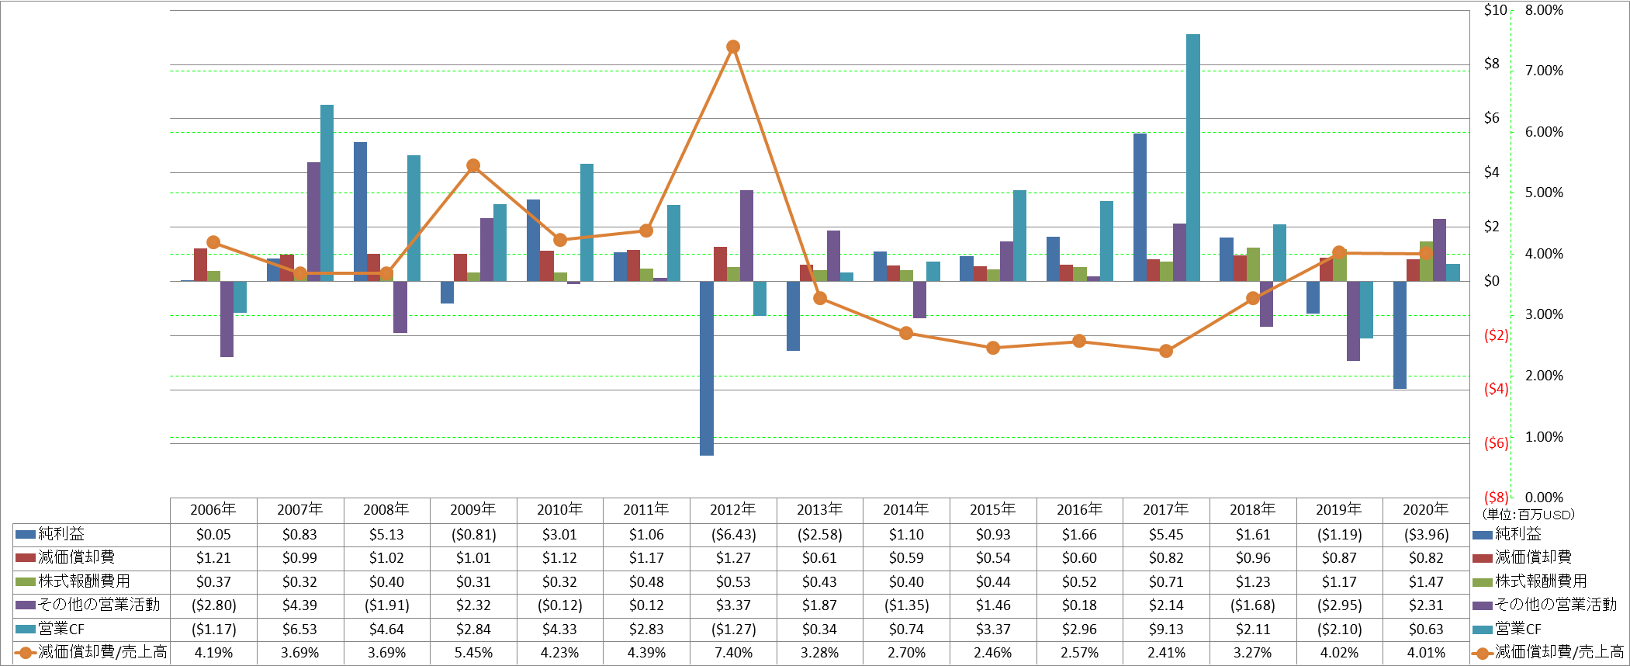Click the 減価償却費 red legend swatch in the left column
Screen dimensions: 1630x666
click(26, 557)
